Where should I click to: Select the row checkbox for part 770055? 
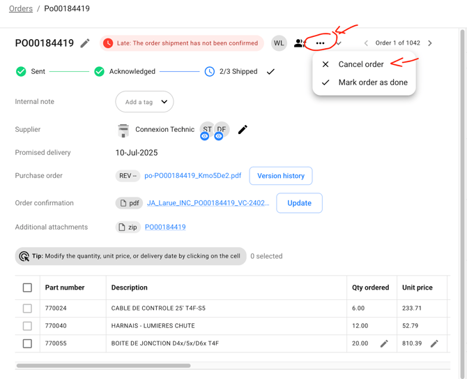27,343
